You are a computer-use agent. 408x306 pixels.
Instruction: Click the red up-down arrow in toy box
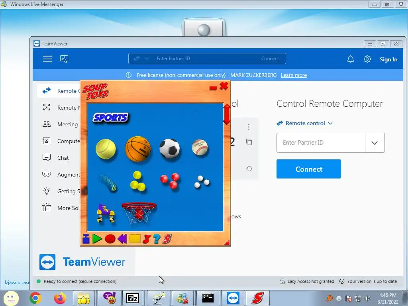point(227,114)
